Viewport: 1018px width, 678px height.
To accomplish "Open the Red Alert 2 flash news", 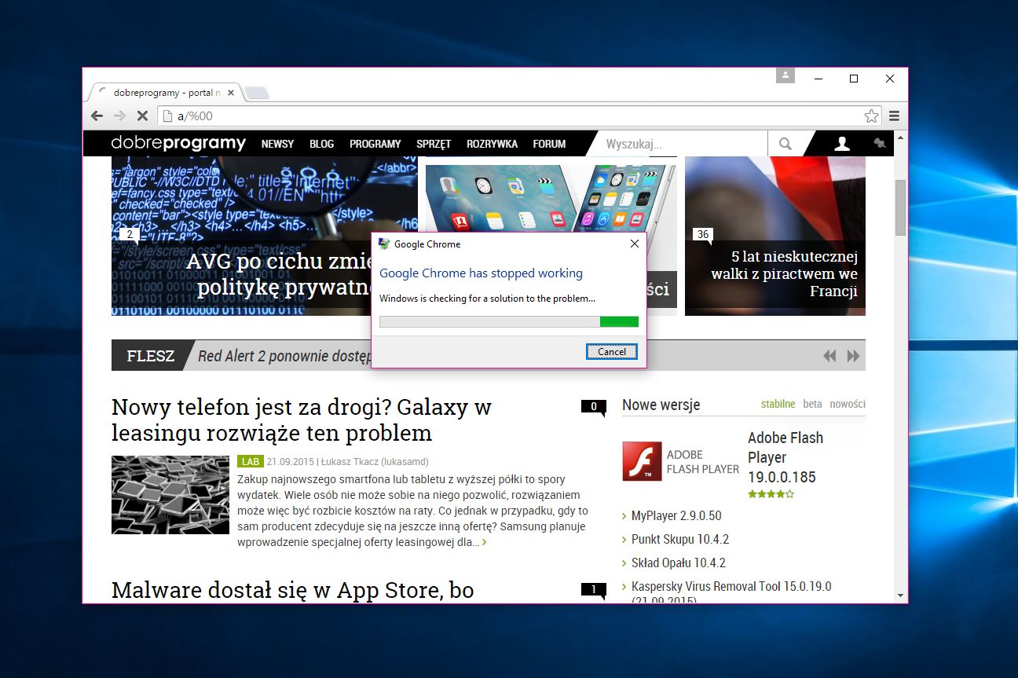I will pos(284,356).
